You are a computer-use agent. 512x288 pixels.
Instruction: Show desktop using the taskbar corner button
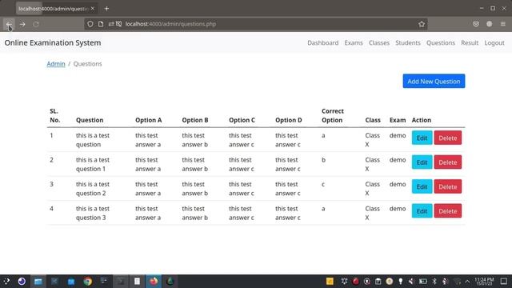(504, 281)
